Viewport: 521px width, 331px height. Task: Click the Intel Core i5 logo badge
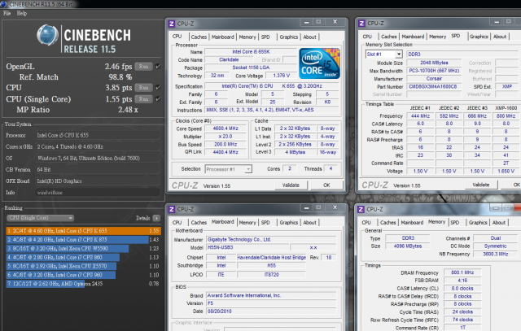(x=319, y=63)
